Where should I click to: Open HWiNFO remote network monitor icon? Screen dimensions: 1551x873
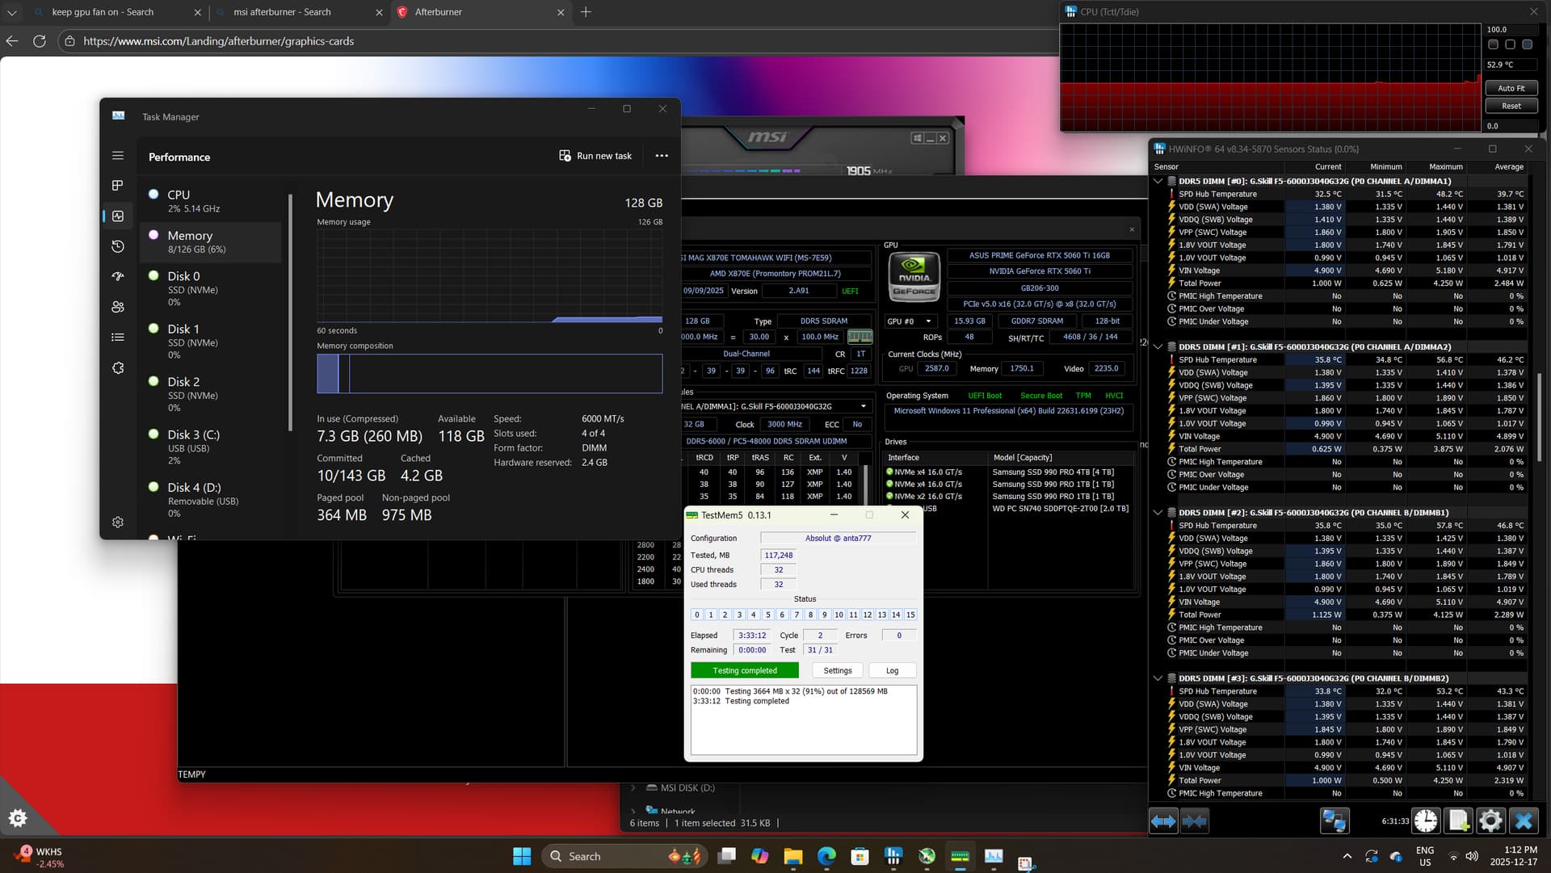[1335, 821]
